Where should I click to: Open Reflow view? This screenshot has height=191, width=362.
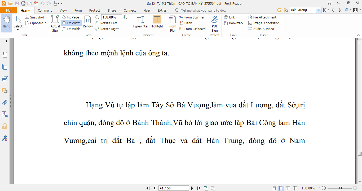coord(88,22)
